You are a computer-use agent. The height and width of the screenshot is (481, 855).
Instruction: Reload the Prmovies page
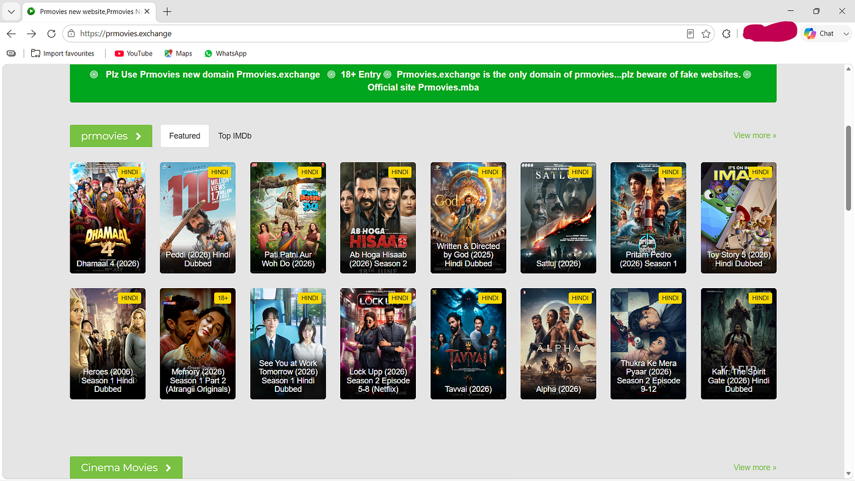51,34
